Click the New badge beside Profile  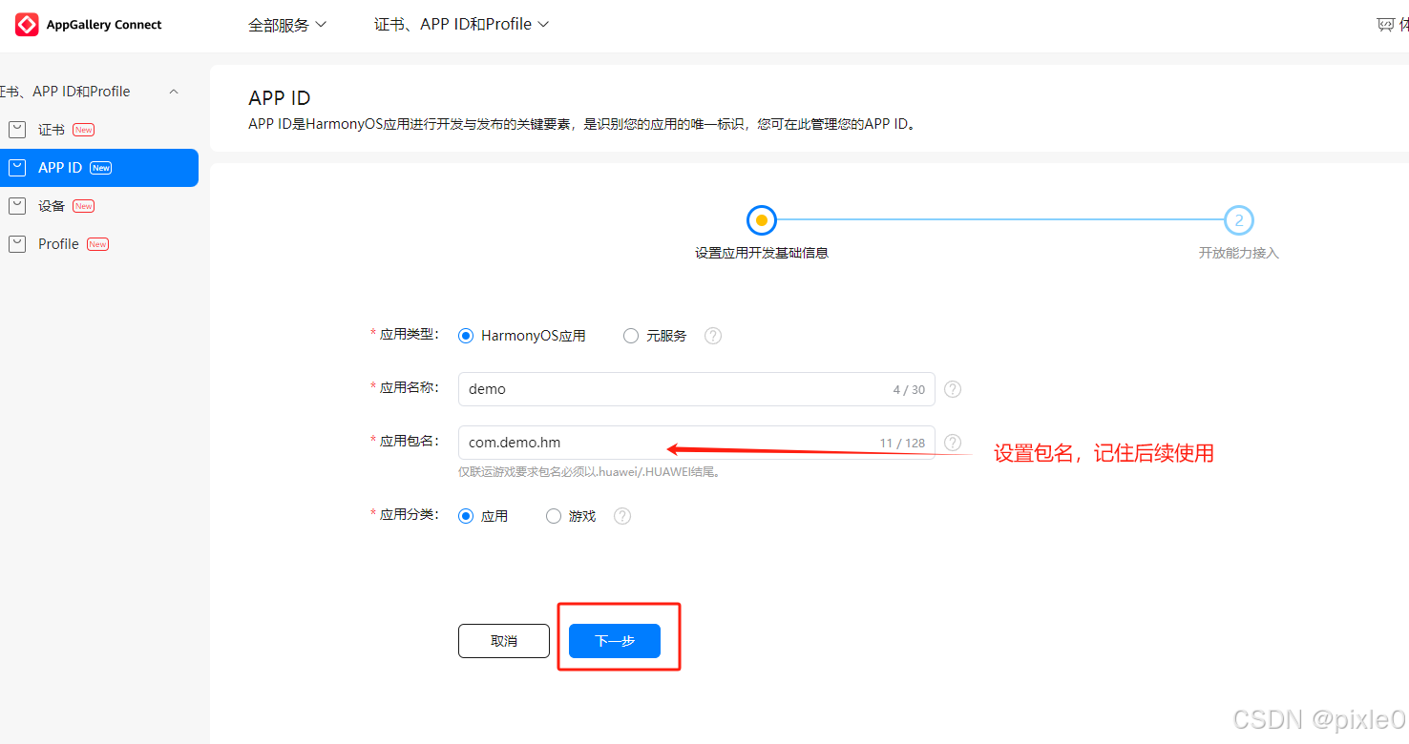click(x=97, y=244)
